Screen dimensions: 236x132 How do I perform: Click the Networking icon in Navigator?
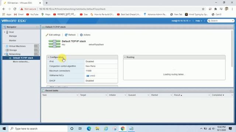(7, 54)
